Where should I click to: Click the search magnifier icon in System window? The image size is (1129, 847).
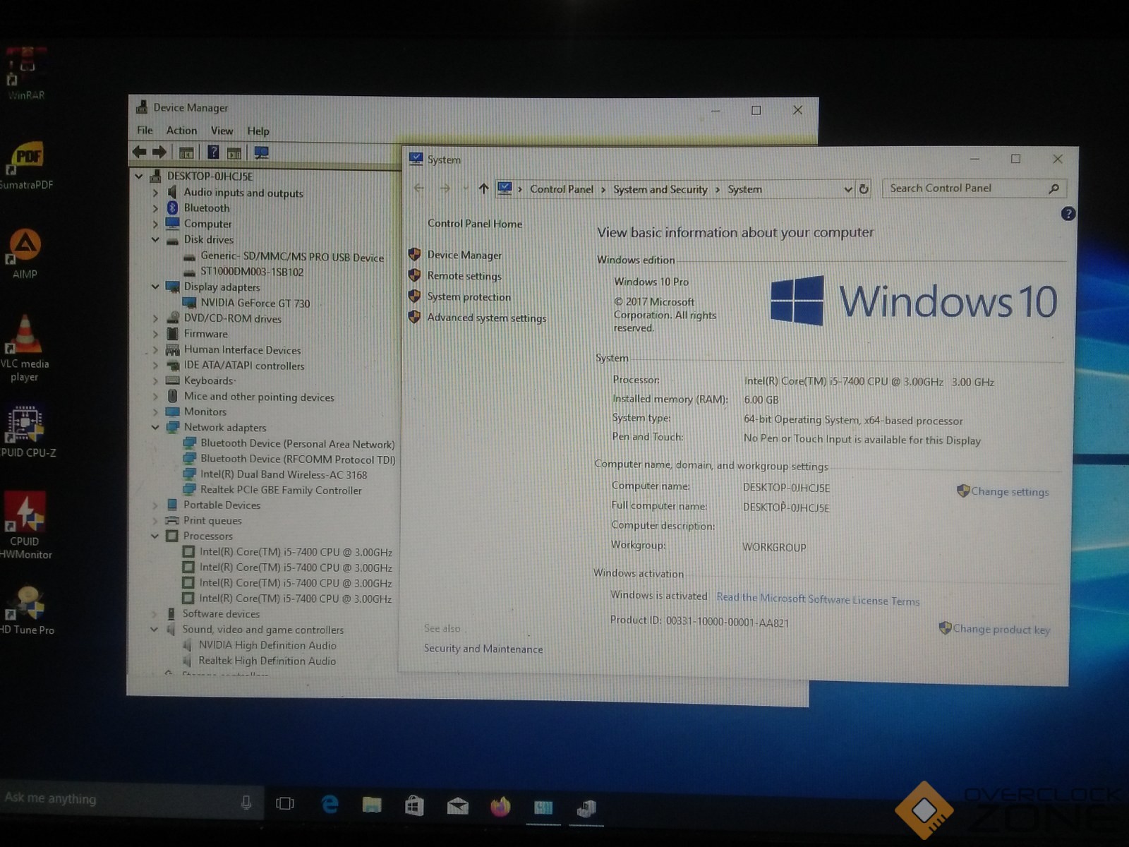pyautogui.click(x=1054, y=188)
